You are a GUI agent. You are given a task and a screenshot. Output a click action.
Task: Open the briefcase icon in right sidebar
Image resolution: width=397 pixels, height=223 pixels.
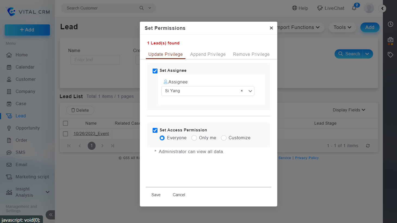390,40
